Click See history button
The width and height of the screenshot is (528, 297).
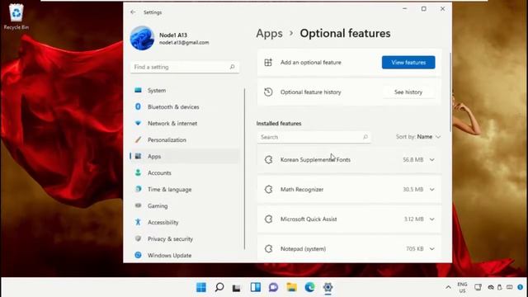coord(408,92)
